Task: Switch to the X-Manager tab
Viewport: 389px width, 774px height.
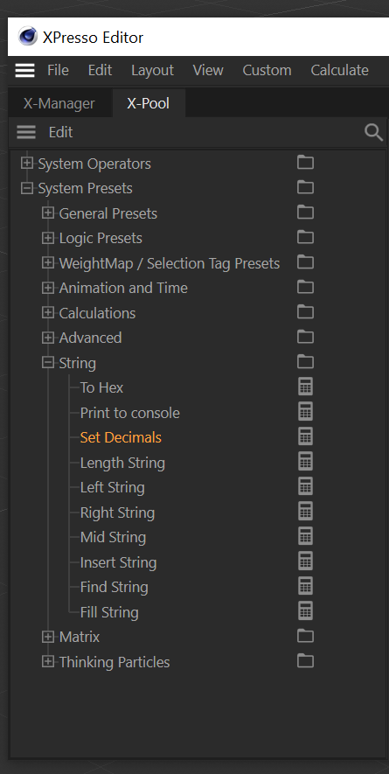Action: [59, 104]
